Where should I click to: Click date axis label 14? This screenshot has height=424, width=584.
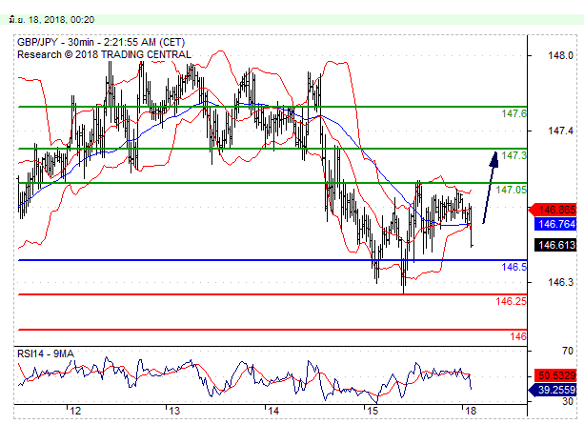273,411
